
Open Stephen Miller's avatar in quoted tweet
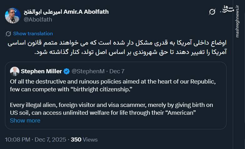pos(14,71)
